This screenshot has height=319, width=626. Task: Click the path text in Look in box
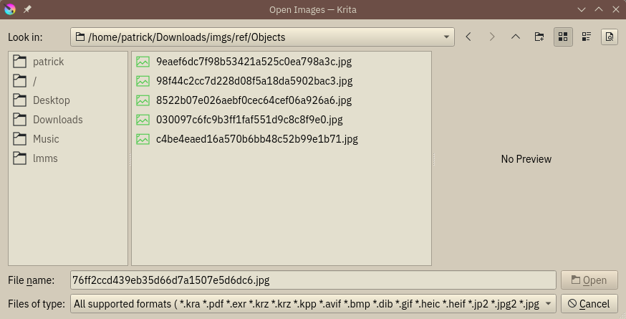coord(186,37)
